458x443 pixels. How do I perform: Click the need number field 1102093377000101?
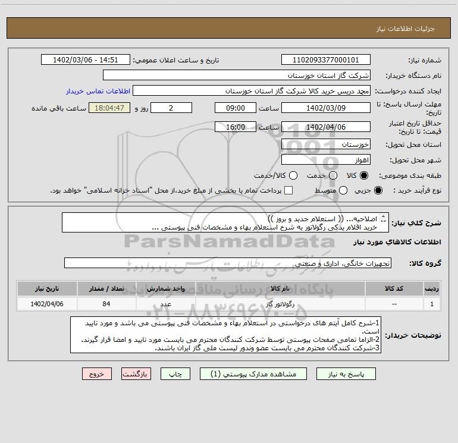click(326, 59)
